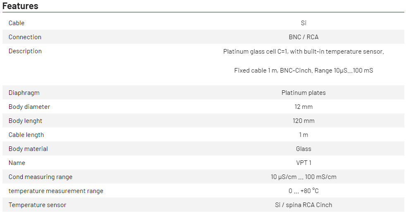The height and width of the screenshot is (212, 406).
Task: Click the VPT 1 name value
Action: (x=303, y=163)
